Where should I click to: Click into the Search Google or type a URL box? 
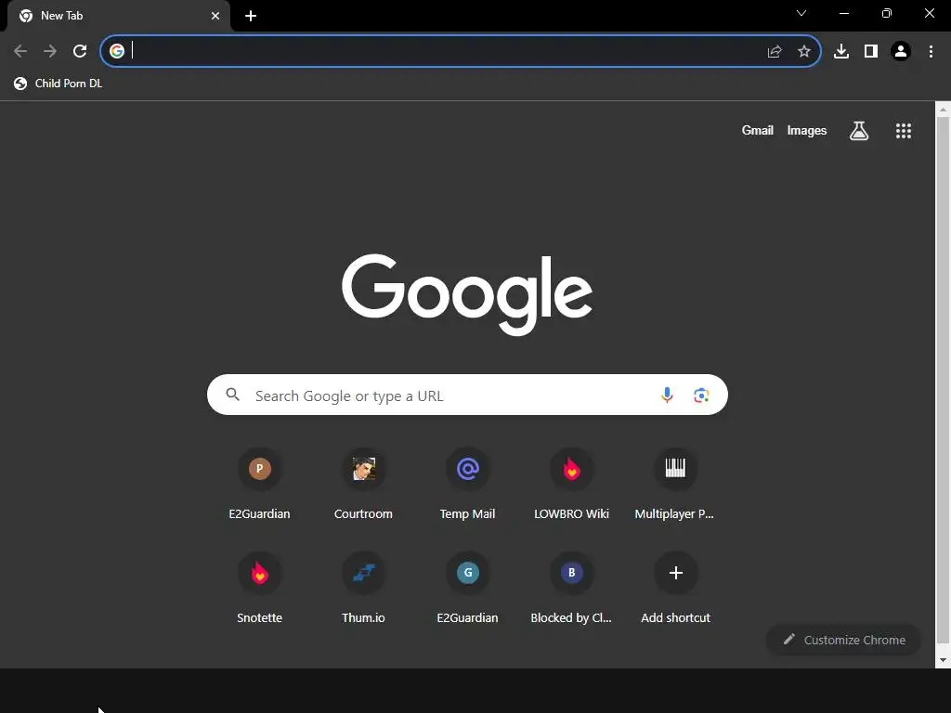pyautogui.click(x=467, y=395)
